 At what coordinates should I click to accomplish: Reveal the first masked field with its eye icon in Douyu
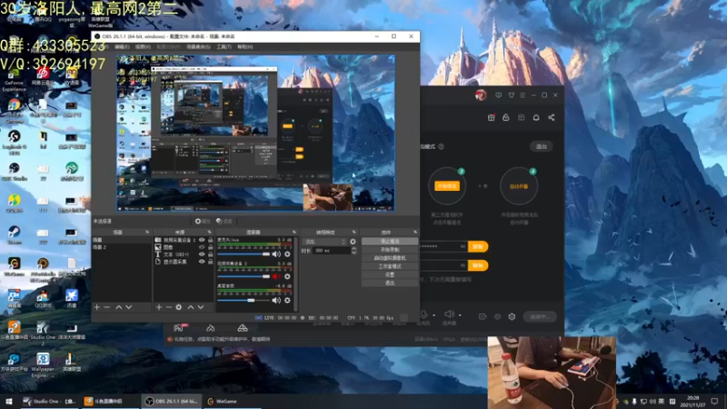click(463, 246)
